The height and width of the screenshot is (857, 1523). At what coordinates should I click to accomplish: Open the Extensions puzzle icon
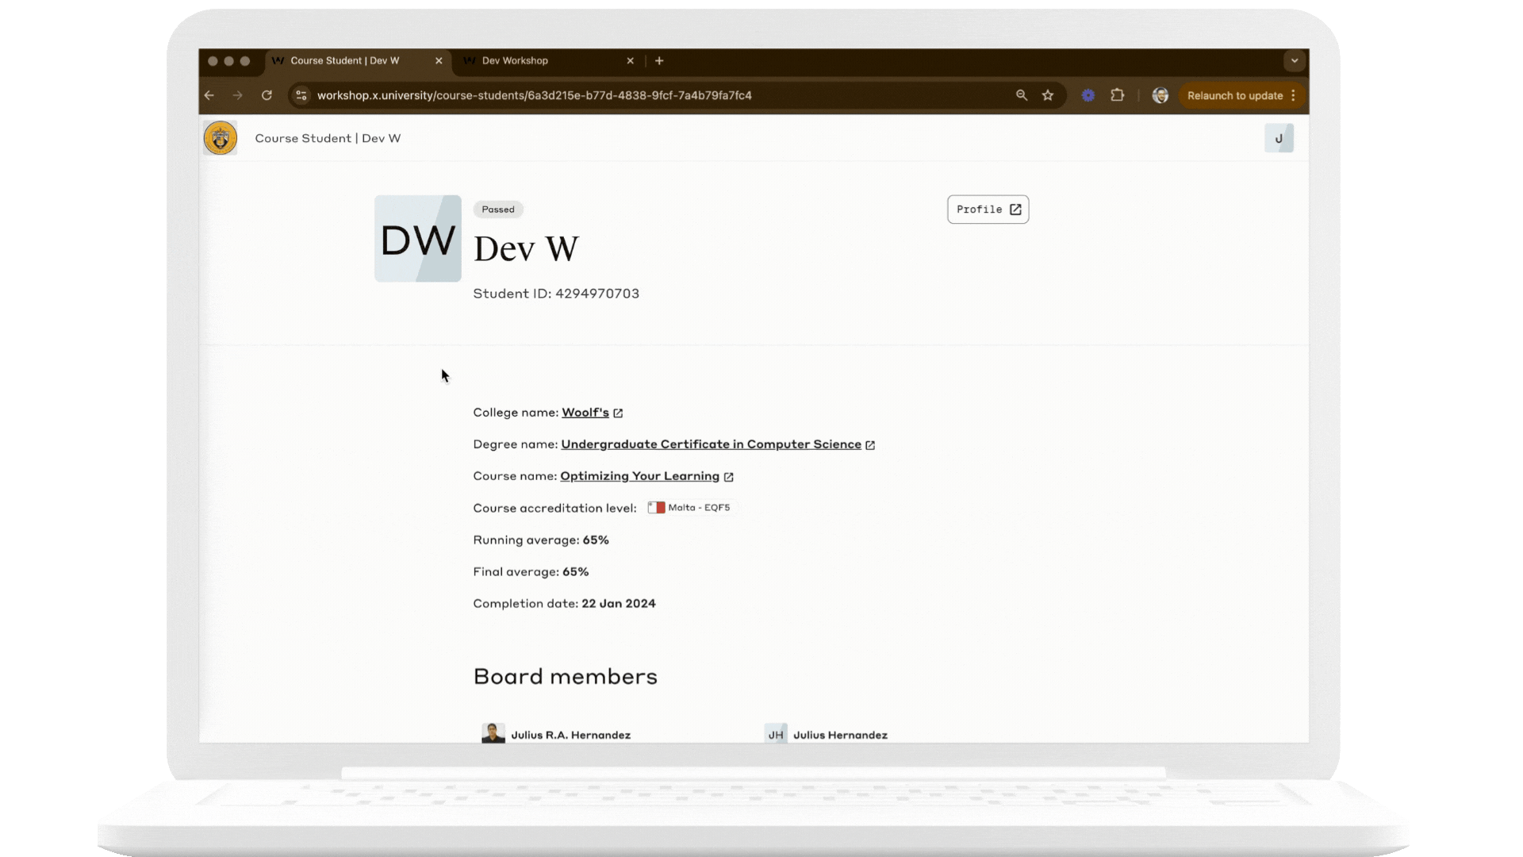[1117, 95]
